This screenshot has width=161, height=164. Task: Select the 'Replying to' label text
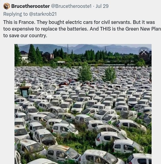(15, 14)
